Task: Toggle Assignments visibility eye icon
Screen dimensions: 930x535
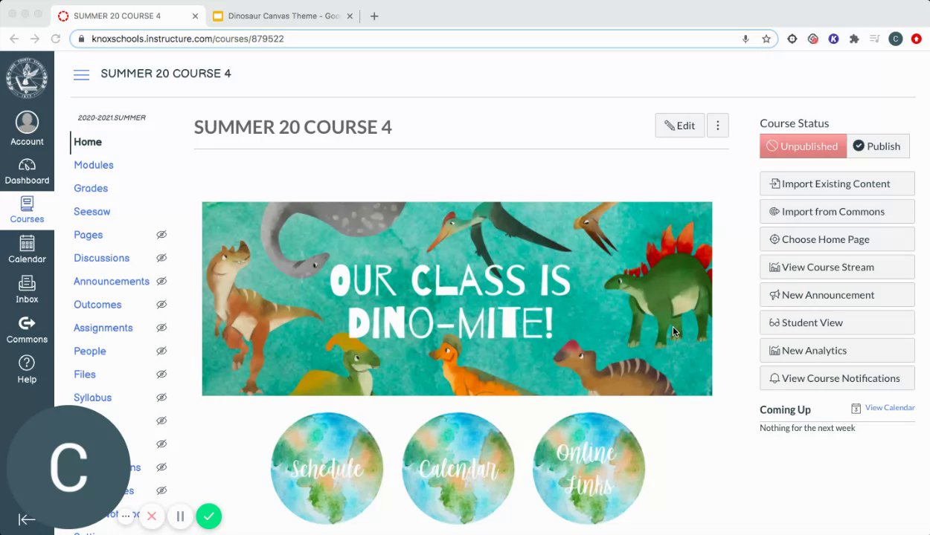Action: click(x=161, y=328)
